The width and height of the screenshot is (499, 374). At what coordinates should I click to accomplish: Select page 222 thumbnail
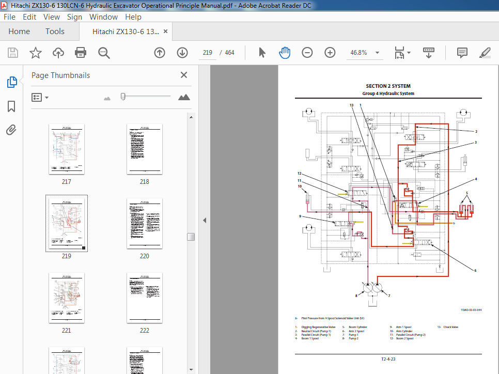pyautogui.click(x=145, y=298)
